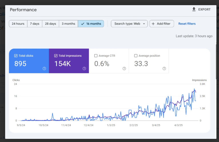Select the 28 days date range
Viewport: 219px width, 142px height.
[x=50, y=24]
